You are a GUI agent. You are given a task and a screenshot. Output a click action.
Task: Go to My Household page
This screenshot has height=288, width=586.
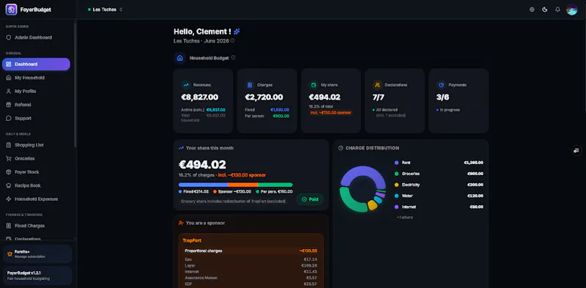(36, 78)
